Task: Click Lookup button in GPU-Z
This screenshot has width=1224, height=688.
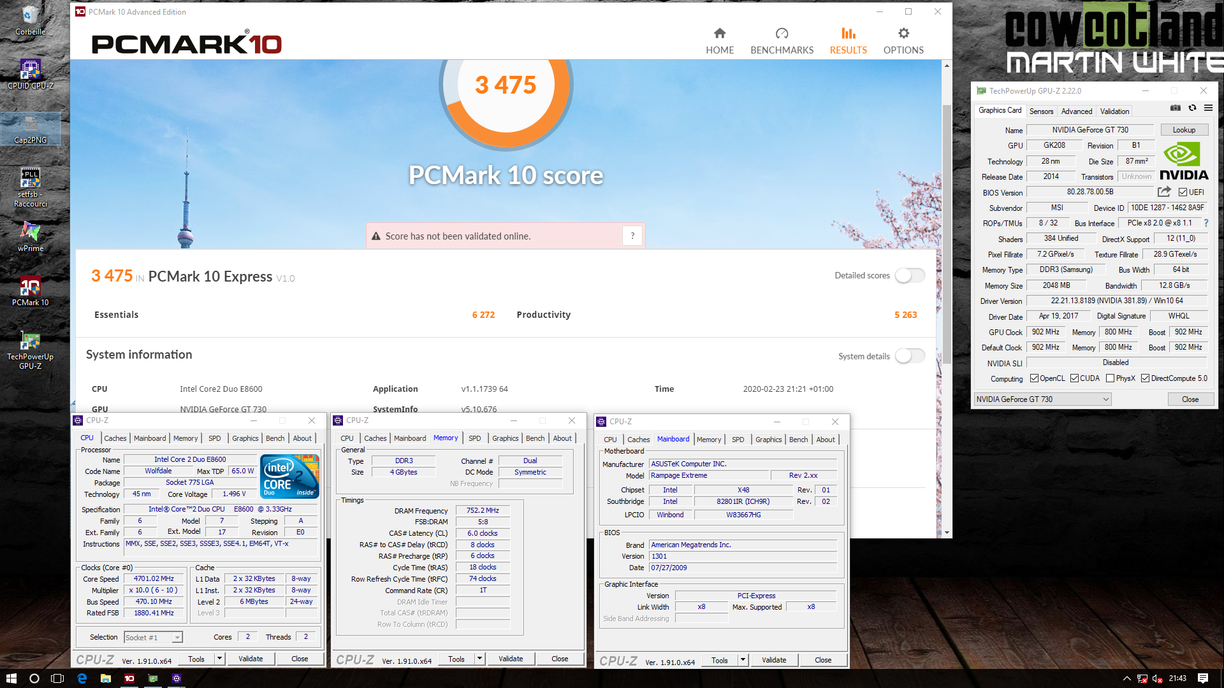Action: click(1184, 129)
